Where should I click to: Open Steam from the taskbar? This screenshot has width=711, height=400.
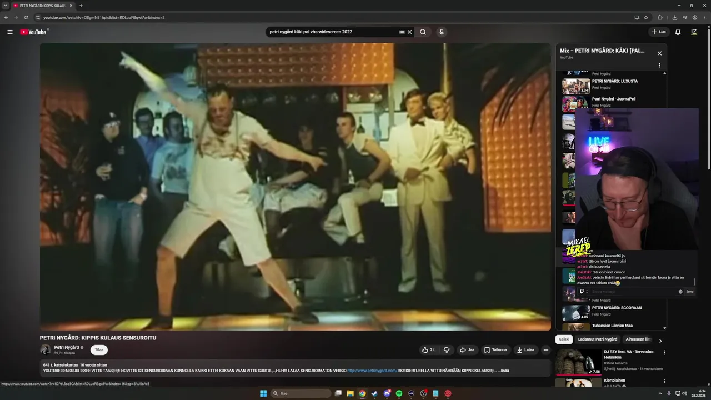pos(374,393)
